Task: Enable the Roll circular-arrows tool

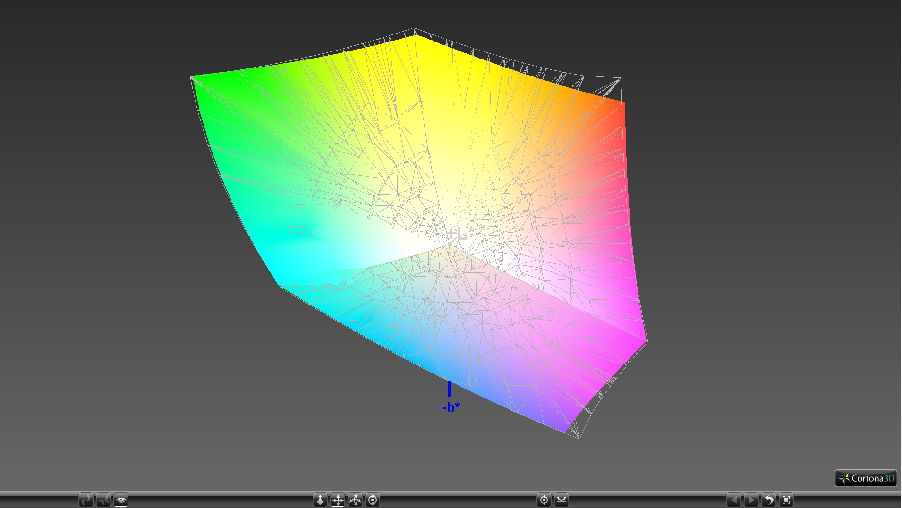Action: tap(373, 500)
